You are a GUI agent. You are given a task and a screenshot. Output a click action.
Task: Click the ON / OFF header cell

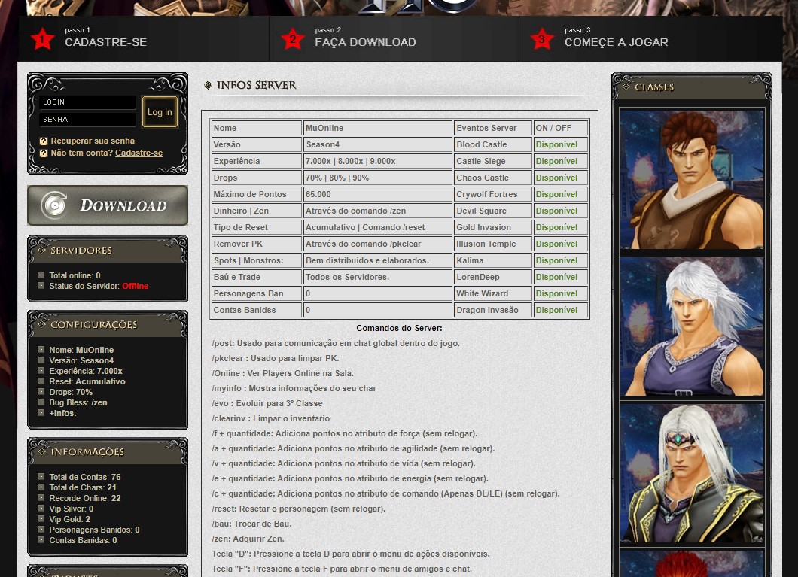tap(561, 128)
